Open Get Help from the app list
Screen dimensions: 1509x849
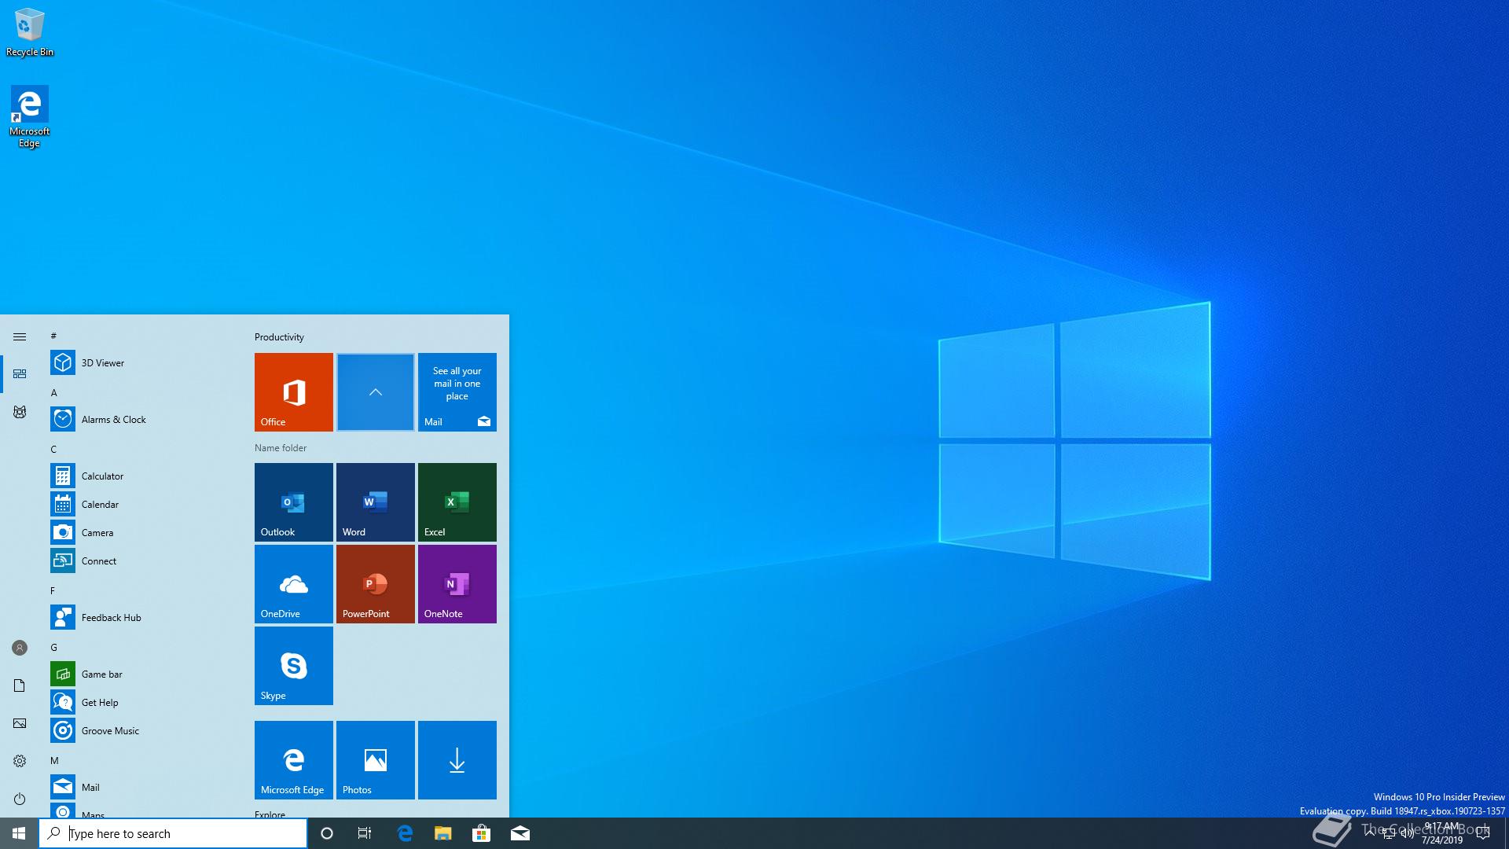click(x=141, y=702)
